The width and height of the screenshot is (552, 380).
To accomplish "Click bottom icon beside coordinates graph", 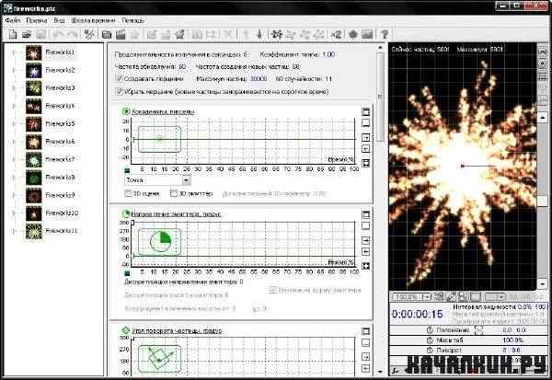I will point(366,163).
